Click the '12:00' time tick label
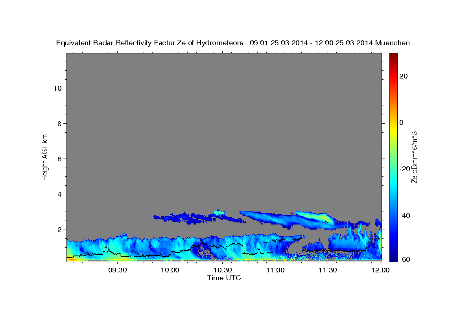 coord(380,270)
